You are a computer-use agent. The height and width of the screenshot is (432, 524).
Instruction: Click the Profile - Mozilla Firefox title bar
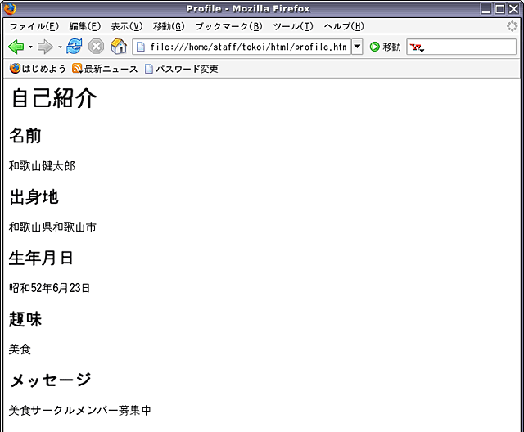[248, 9]
